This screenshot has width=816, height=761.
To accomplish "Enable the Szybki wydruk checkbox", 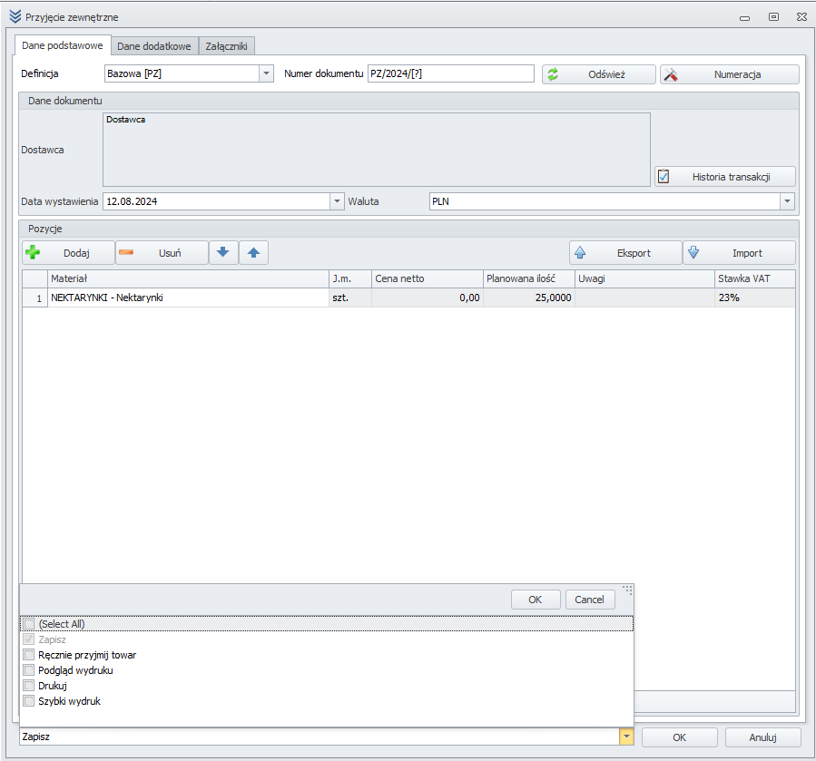I will [29, 701].
